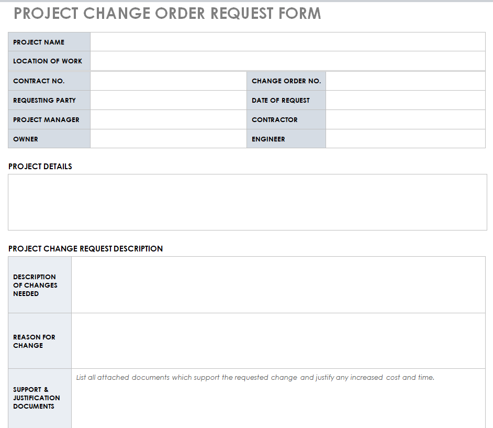Select the Support & Justification Documents label

37,398
